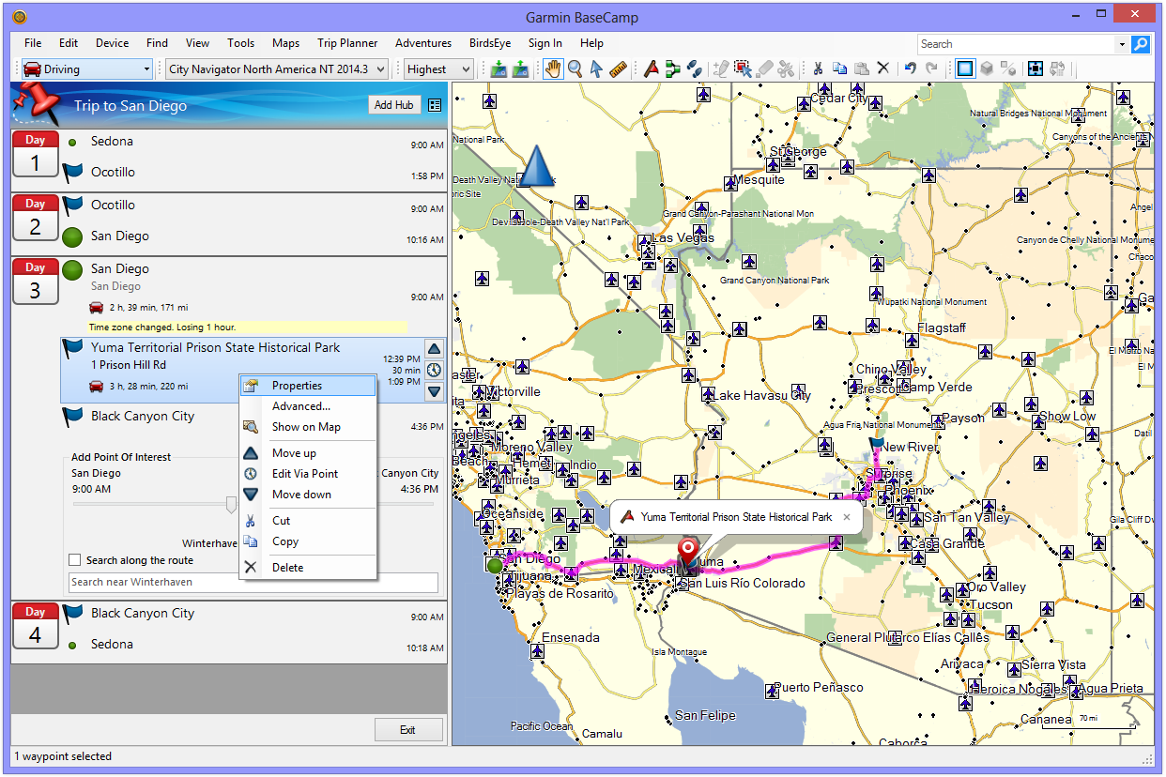The image size is (1166, 777).
Task: Click the Add Hub button
Action: point(393,105)
